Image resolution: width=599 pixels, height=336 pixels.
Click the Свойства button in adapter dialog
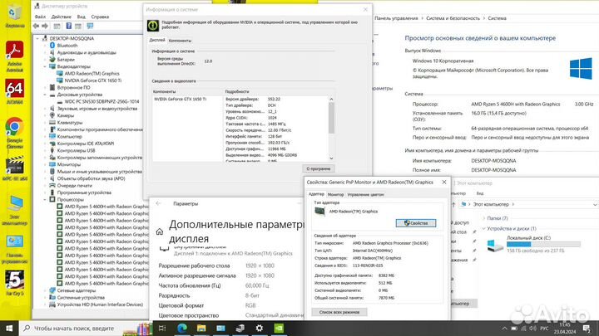pos(416,223)
